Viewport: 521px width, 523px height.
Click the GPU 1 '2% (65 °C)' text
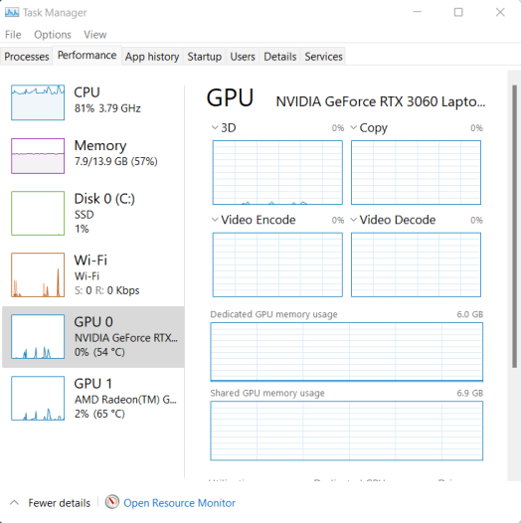[99, 414]
